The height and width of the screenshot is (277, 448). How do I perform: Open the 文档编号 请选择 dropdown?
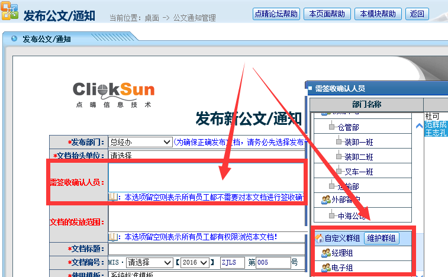pos(146,262)
